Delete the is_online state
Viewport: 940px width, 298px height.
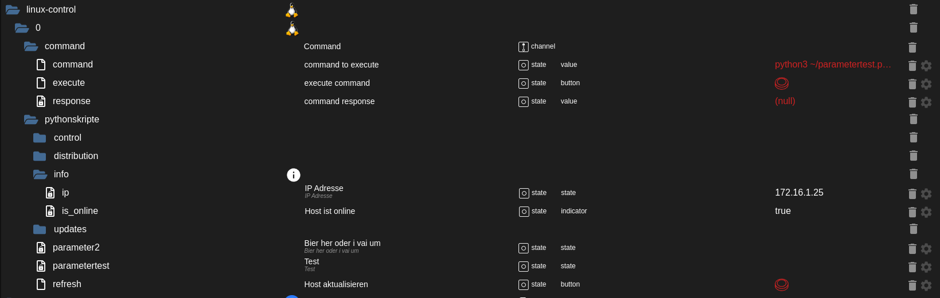[x=912, y=212]
